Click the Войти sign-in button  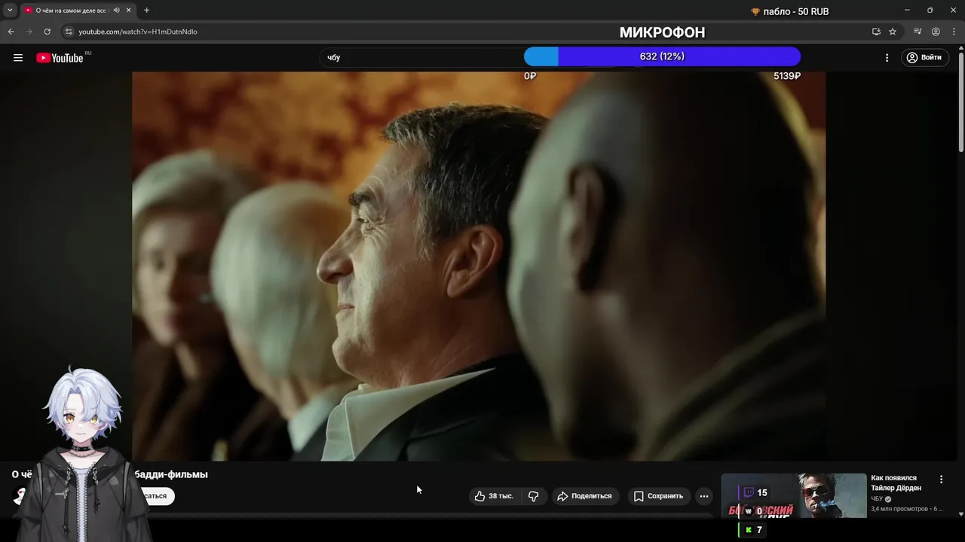tap(925, 58)
